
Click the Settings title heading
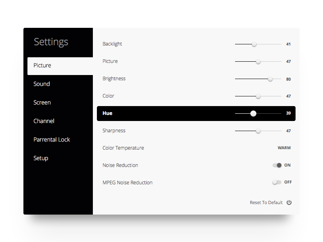[x=51, y=42]
